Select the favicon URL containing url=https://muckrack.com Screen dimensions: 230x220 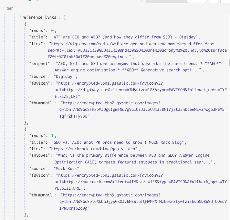click(141, 182)
